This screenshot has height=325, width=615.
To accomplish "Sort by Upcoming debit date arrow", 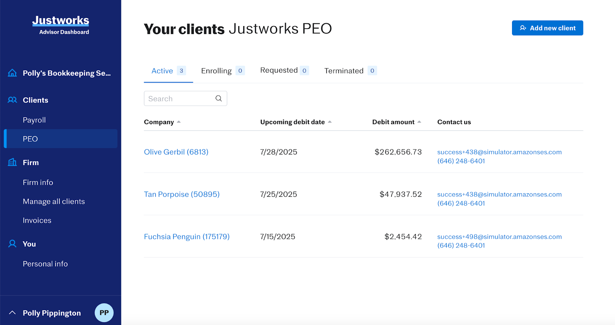I will click(x=330, y=122).
